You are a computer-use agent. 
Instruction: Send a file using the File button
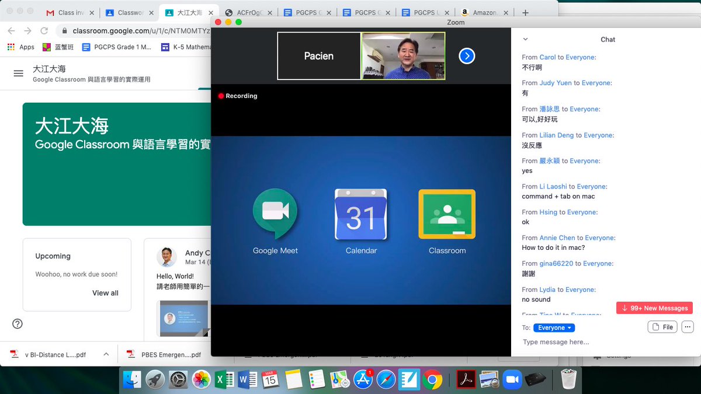tap(662, 327)
